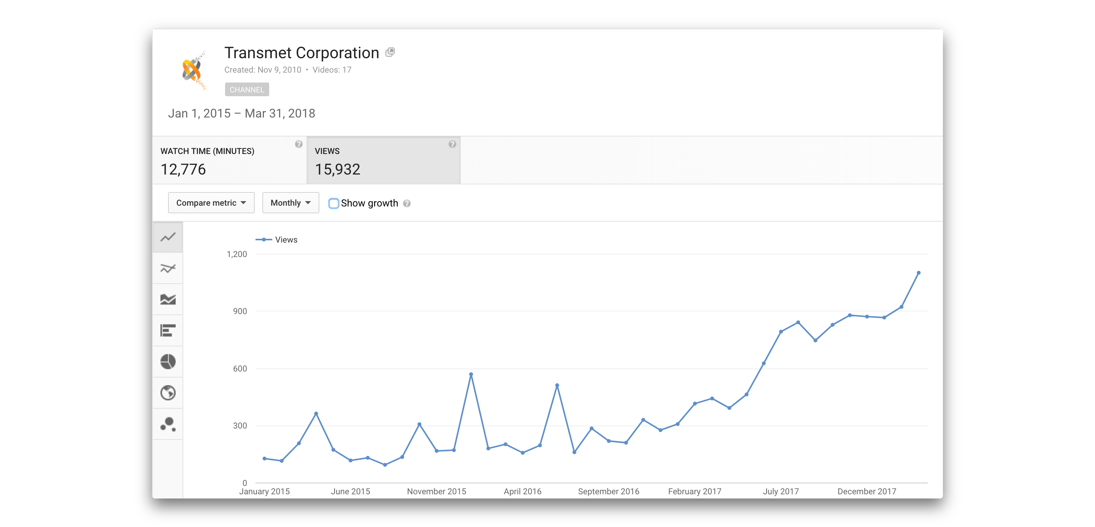Viewport: 1095px width, 527px height.
Task: Click the highest data point at chart end
Action: [918, 273]
